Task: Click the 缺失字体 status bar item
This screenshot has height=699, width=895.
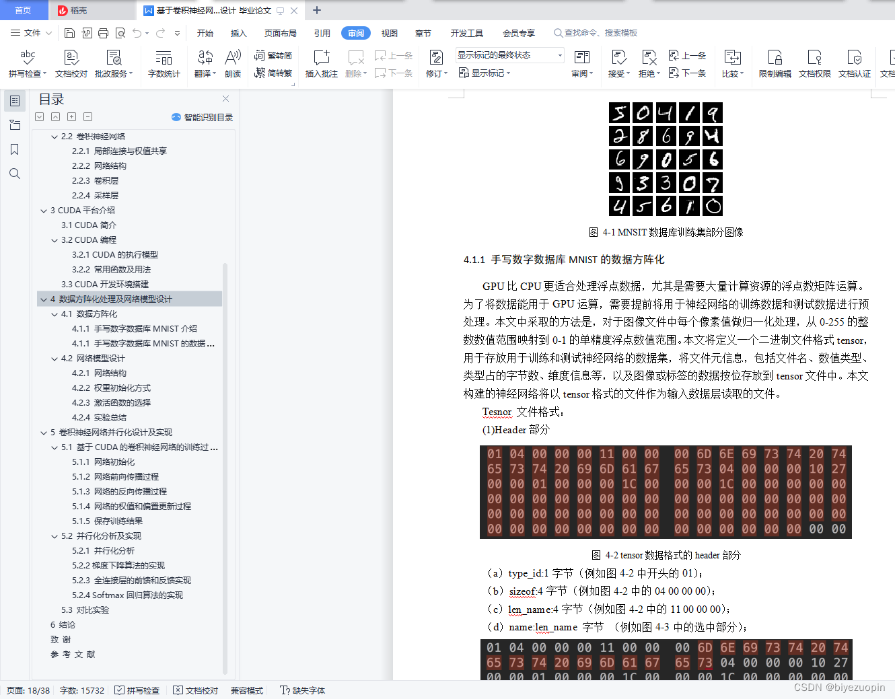Action: [303, 690]
